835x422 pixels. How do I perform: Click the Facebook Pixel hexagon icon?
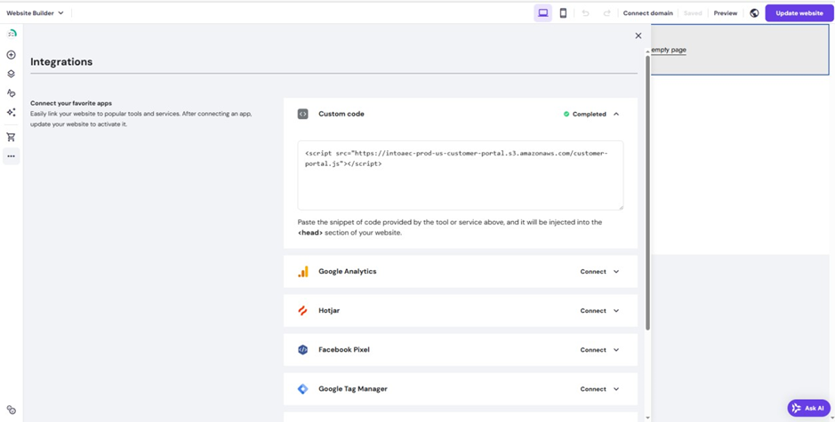tap(302, 350)
